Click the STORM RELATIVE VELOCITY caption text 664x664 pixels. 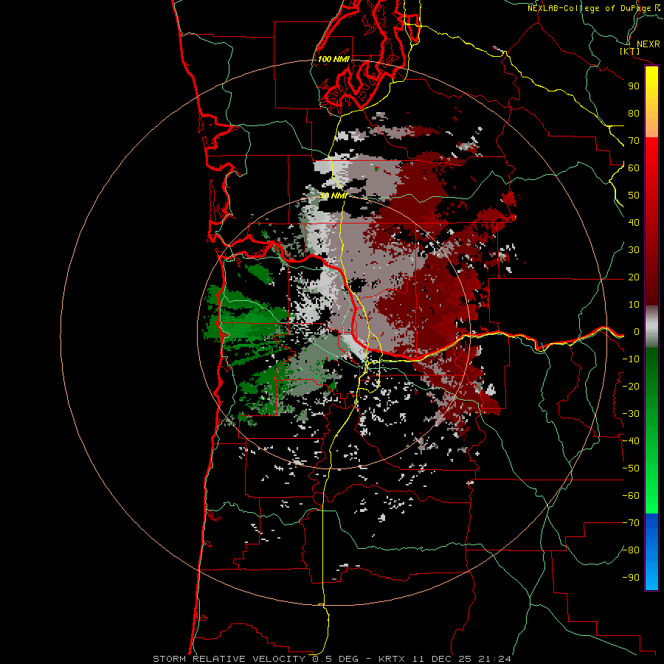pyautogui.click(x=229, y=659)
